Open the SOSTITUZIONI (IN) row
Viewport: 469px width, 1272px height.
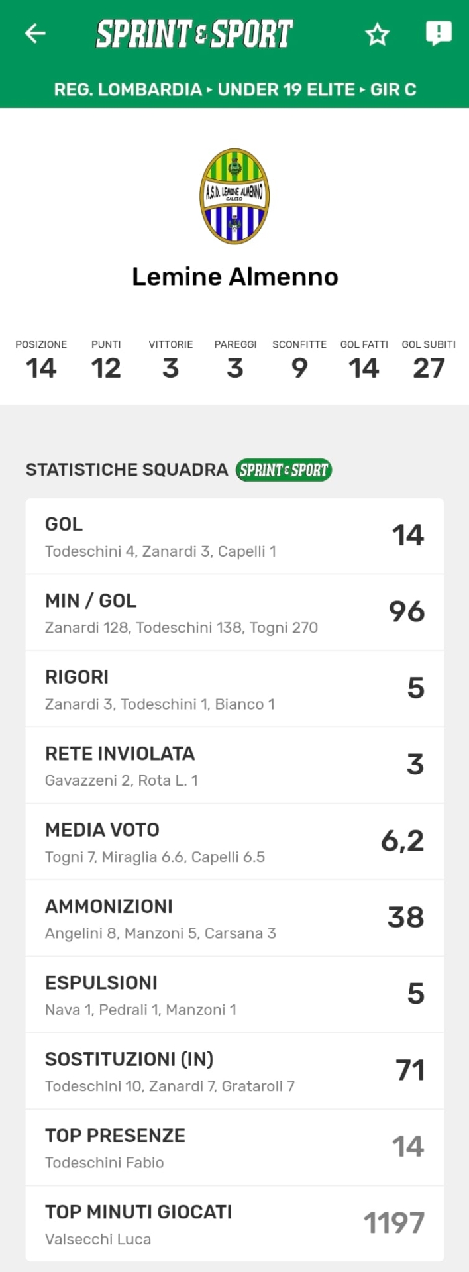pos(234,1071)
